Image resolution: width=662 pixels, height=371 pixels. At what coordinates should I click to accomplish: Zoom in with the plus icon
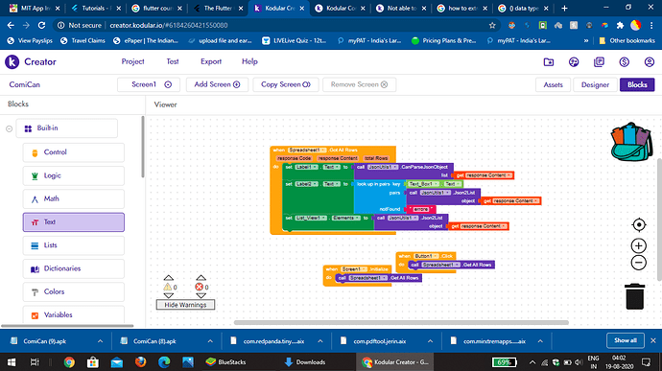point(639,245)
